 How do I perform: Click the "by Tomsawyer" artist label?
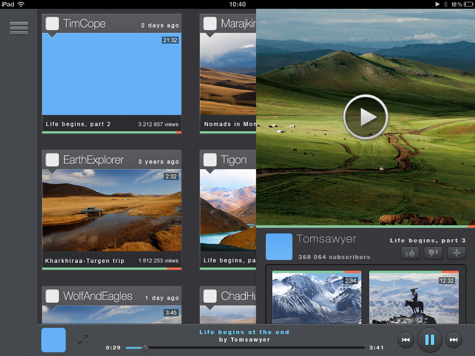pyautogui.click(x=244, y=340)
